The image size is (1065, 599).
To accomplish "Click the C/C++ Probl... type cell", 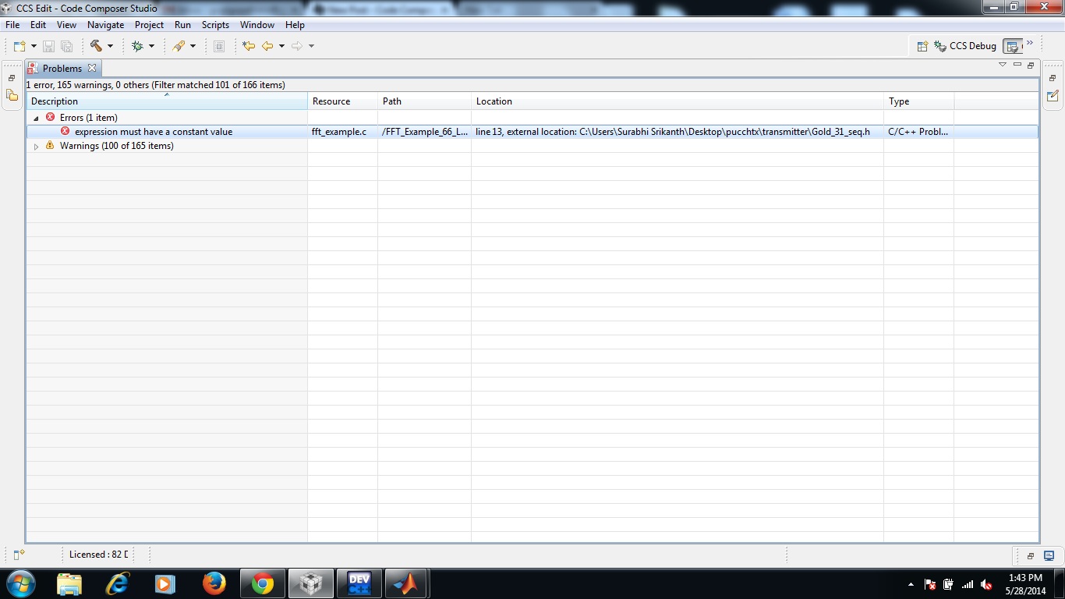I will pyautogui.click(x=918, y=132).
